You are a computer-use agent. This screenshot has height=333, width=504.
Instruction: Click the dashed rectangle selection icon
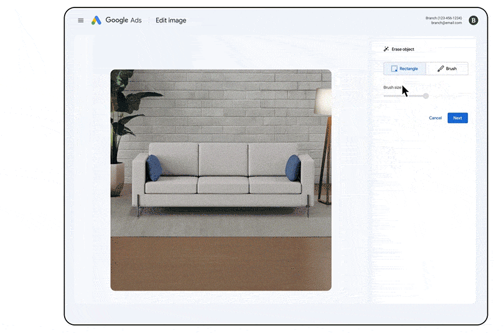(x=394, y=68)
